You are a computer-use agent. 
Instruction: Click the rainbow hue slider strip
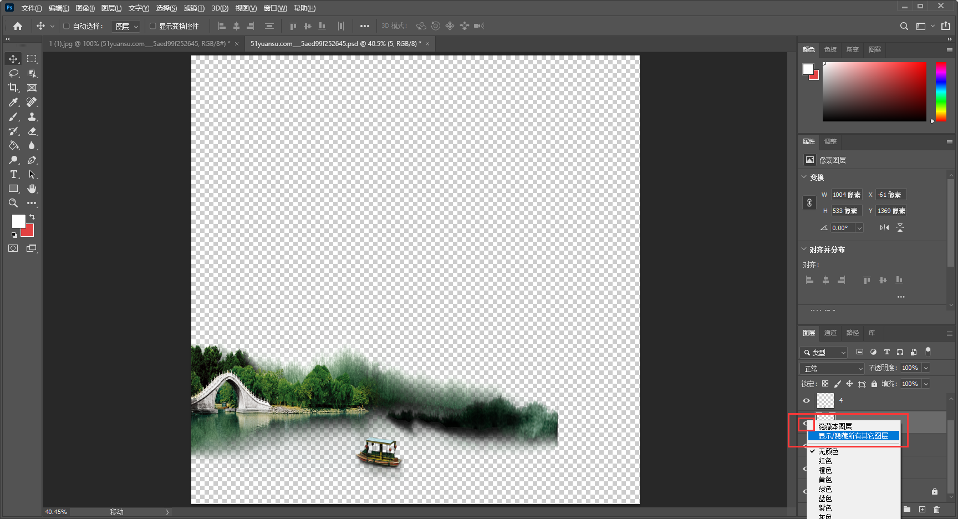(941, 91)
